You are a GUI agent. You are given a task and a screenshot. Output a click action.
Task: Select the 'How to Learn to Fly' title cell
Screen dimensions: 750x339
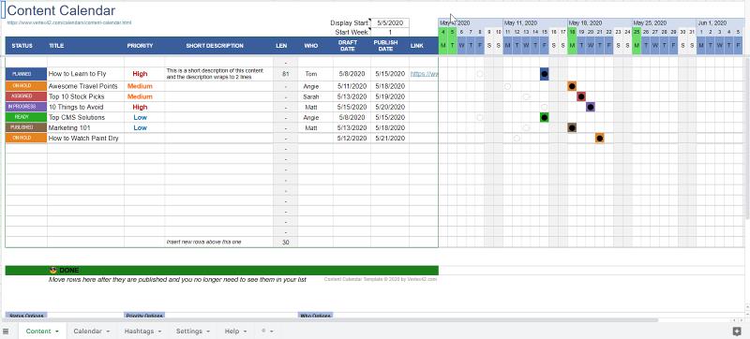point(85,74)
